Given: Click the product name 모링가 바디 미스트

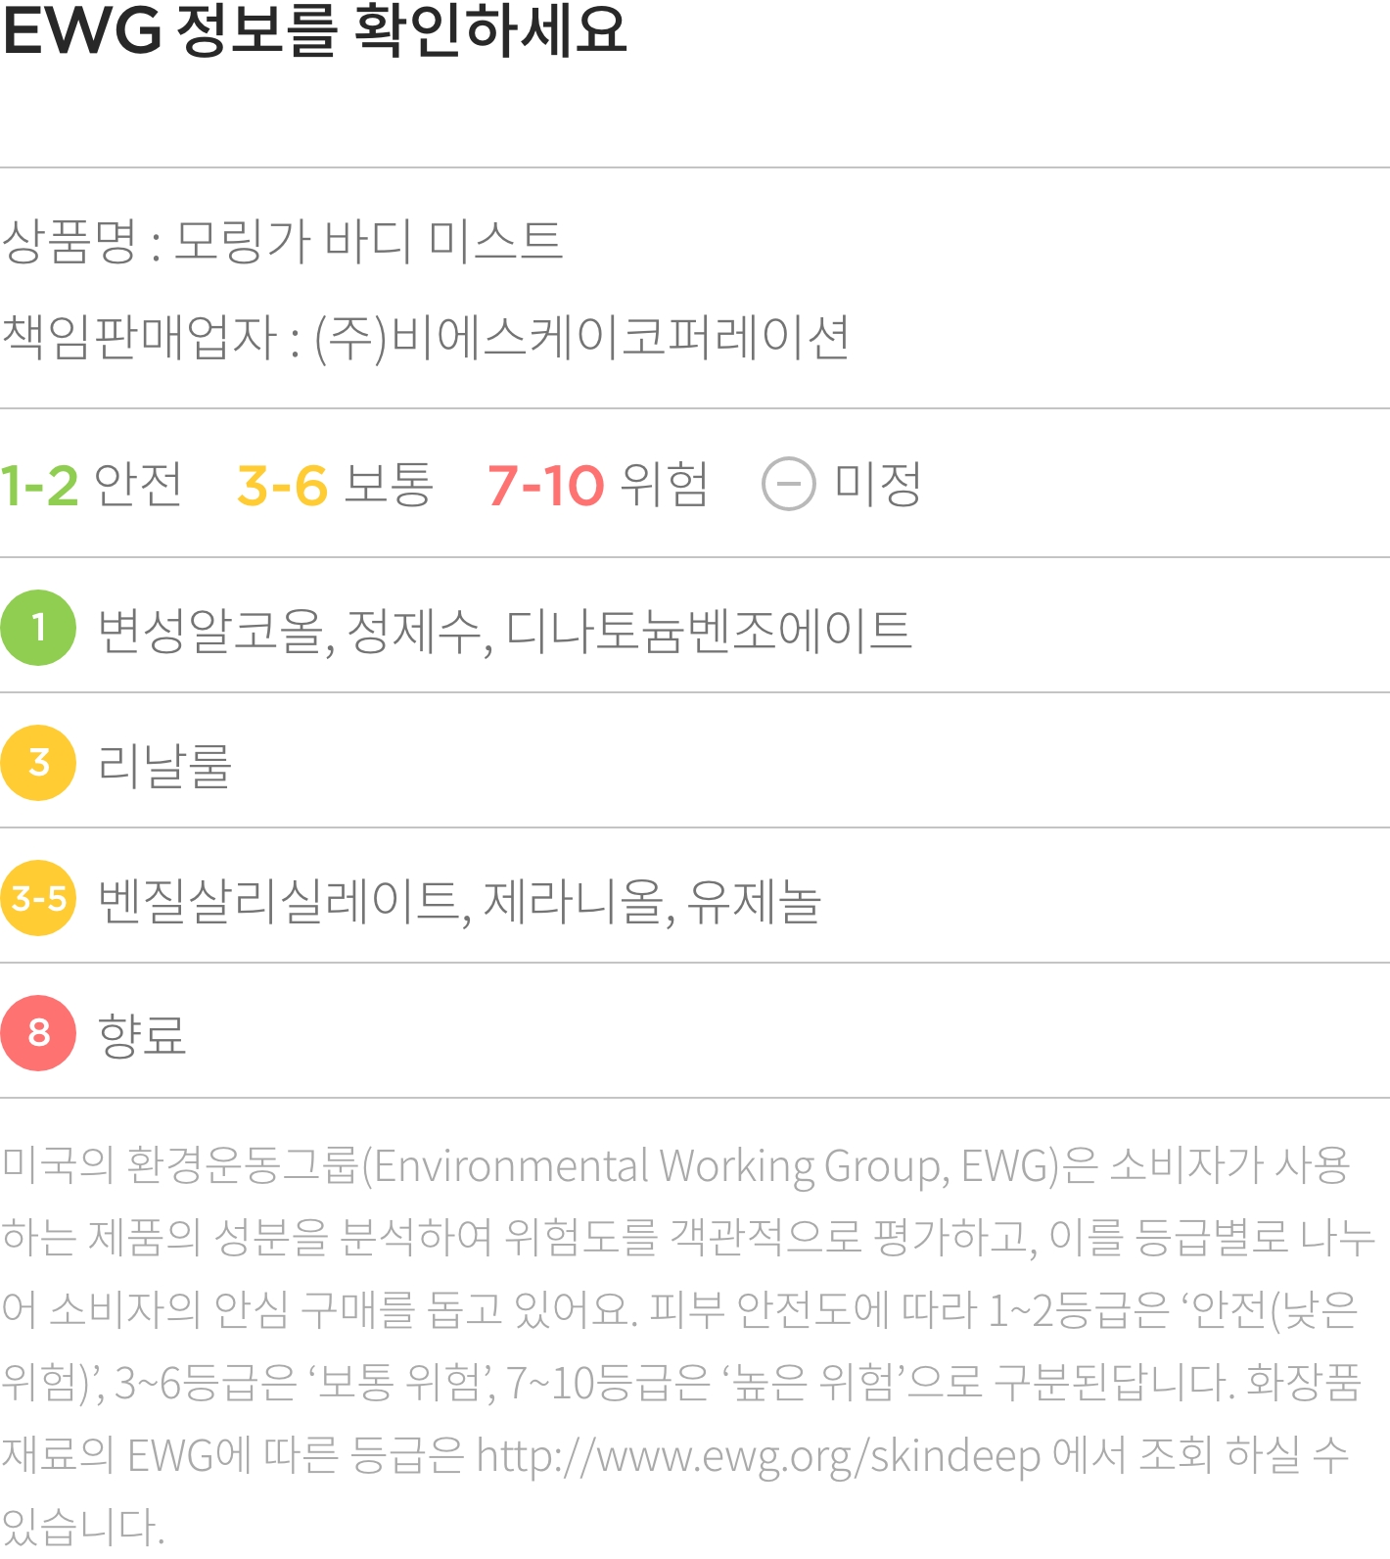Looking at the screenshot, I should point(368,241).
